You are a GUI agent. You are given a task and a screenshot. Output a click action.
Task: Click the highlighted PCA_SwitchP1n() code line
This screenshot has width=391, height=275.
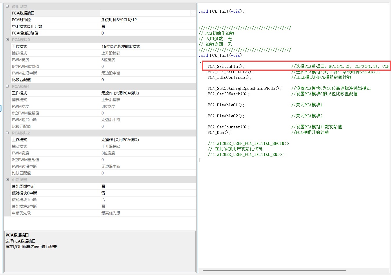pyautogui.click(x=226, y=66)
